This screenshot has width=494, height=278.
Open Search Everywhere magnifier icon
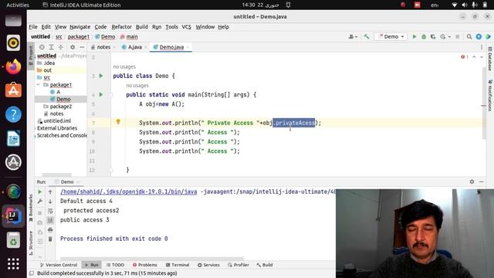pos(469,36)
